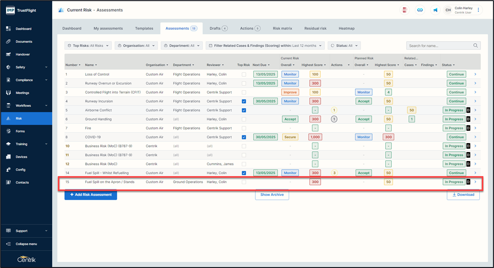Click the link chain icon in header

(x=420, y=10)
